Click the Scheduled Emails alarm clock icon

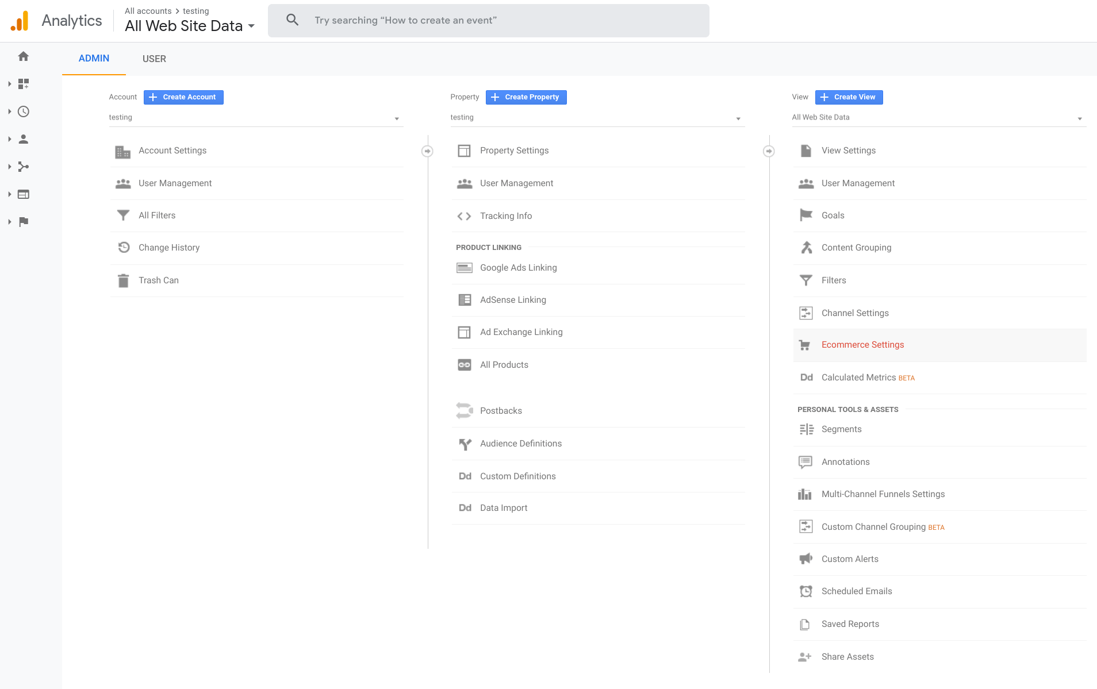click(806, 591)
